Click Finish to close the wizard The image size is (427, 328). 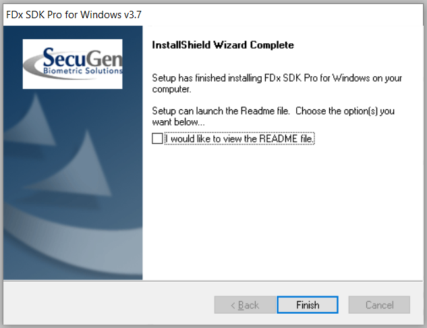[x=308, y=305]
